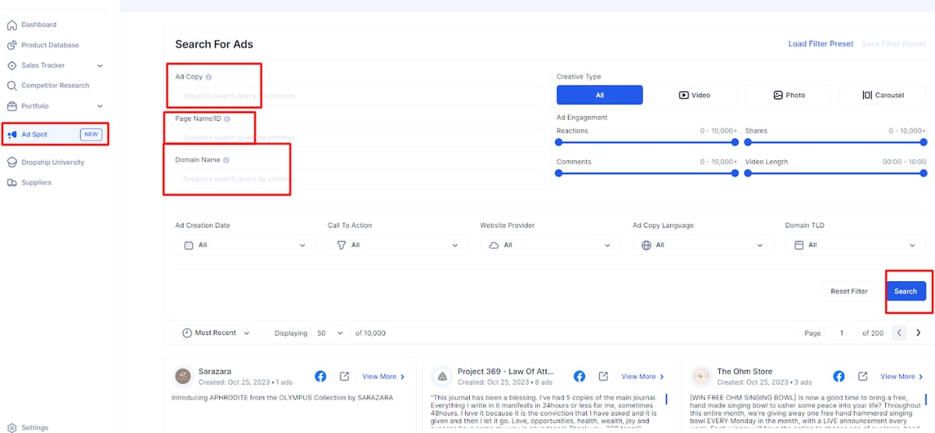The height and width of the screenshot is (433, 935).
Task: Open Sarazara ad's Facebook icon
Action: (x=320, y=376)
